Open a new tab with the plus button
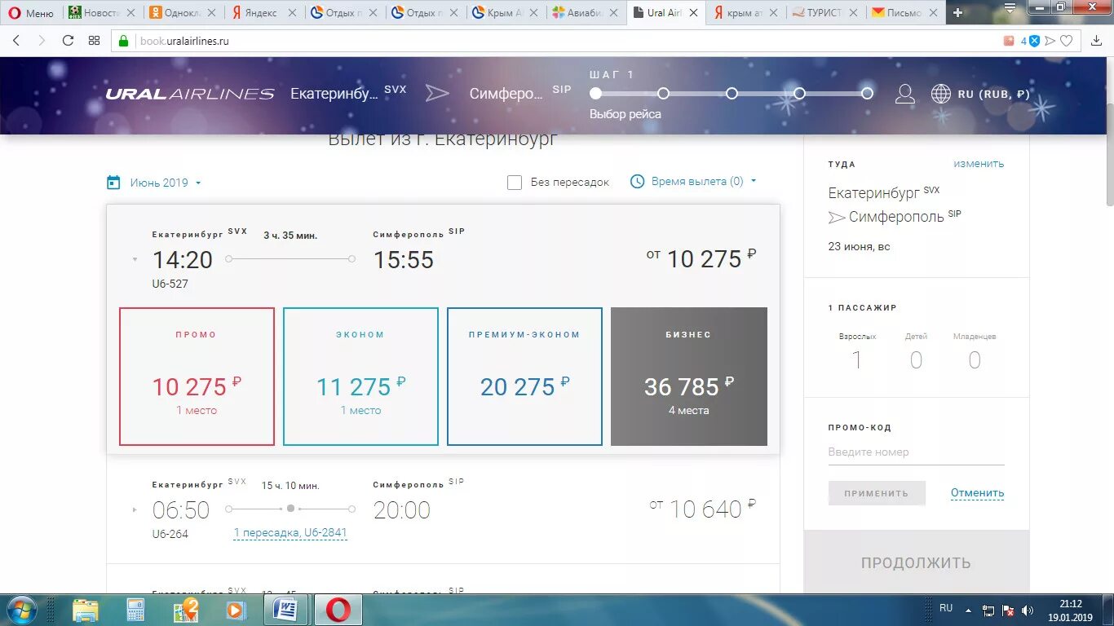Viewport: 1114px width, 626px height. click(957, 12)
